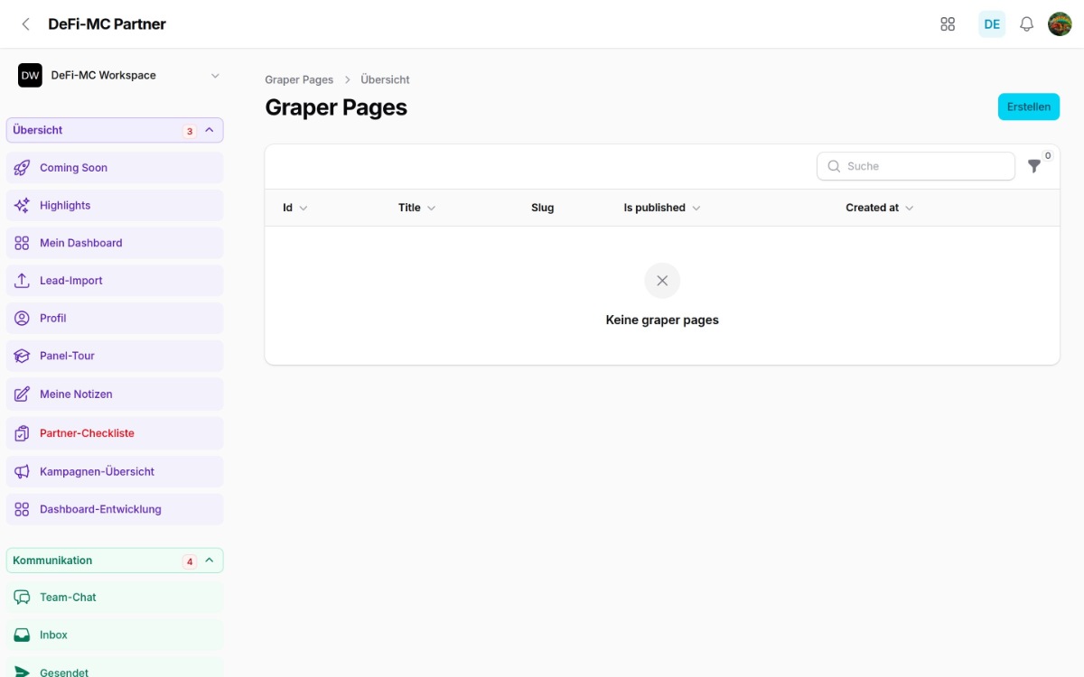Click the grid icon for Mein Dashboard
This screenshot has width=1084, height=677.
[x=23, y=243]
